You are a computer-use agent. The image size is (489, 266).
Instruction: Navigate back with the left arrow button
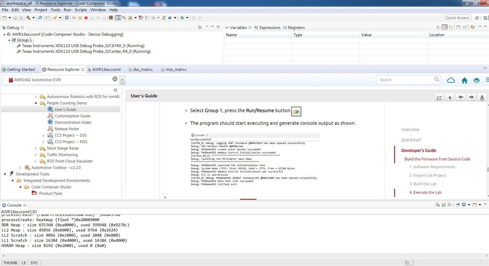460,97
